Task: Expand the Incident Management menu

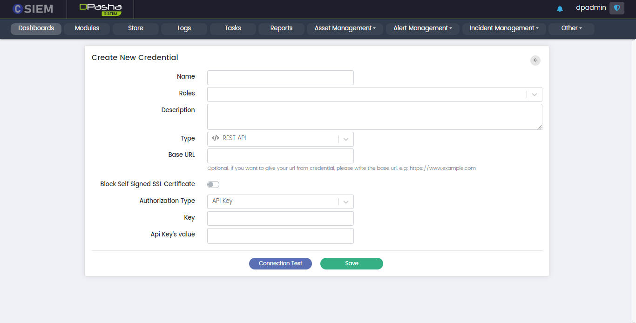Action: [504, 28]
